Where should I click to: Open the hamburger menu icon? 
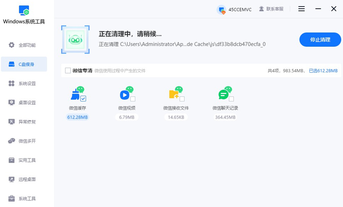click(x=302, y=9)
